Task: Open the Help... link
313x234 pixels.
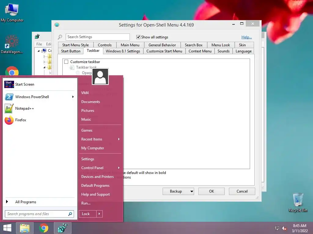Action: coord(247,37)
